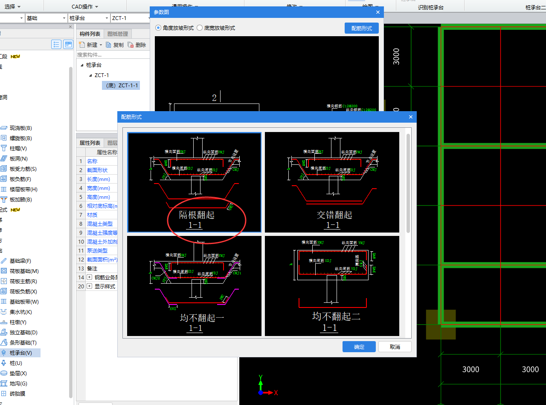Switch navigation panel to list view icon
This screenshot has height=405, width=546.
pyautogui.click(x=56, y=44)
